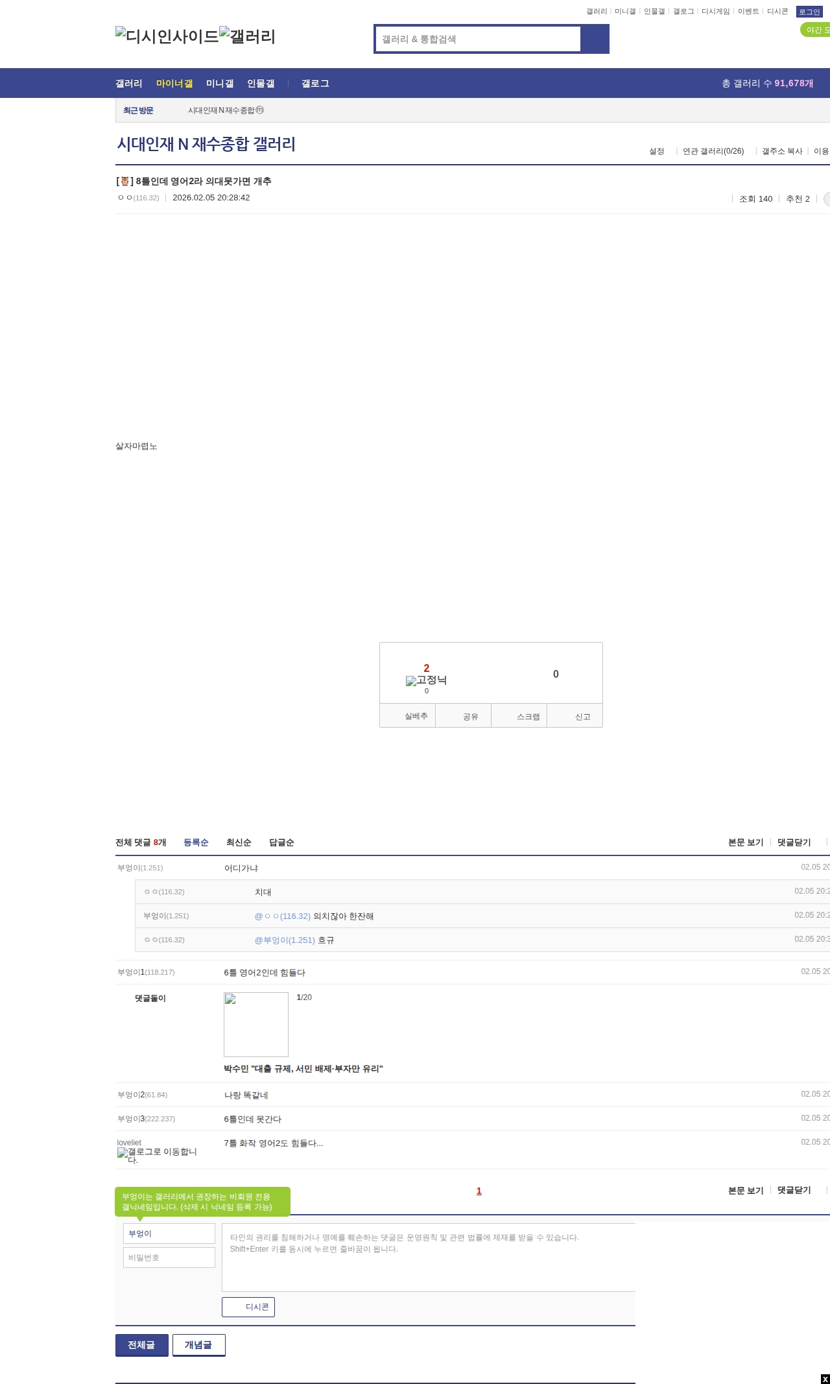Viewport: 830px width, 1384px height.
Task: Click the DCInside logo image
Action: click(167, 36)
